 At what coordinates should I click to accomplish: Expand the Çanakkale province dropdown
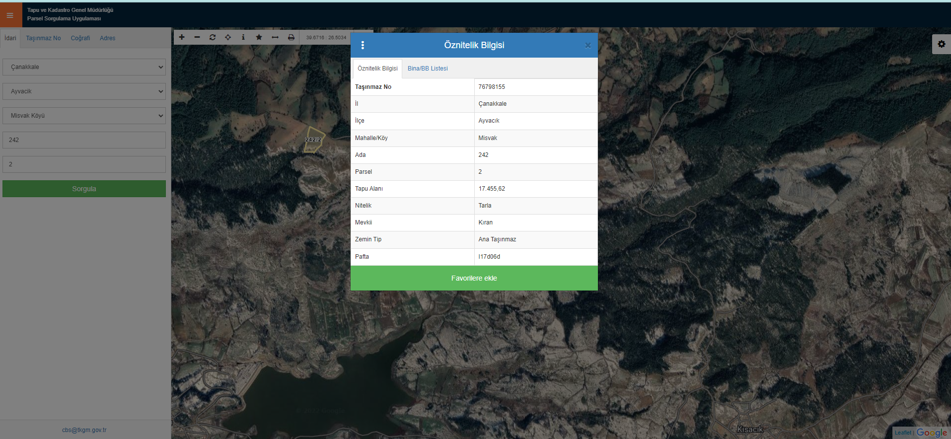coord(84,67)
